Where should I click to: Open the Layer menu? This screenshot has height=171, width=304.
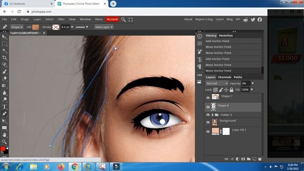(x=37, y=19)
